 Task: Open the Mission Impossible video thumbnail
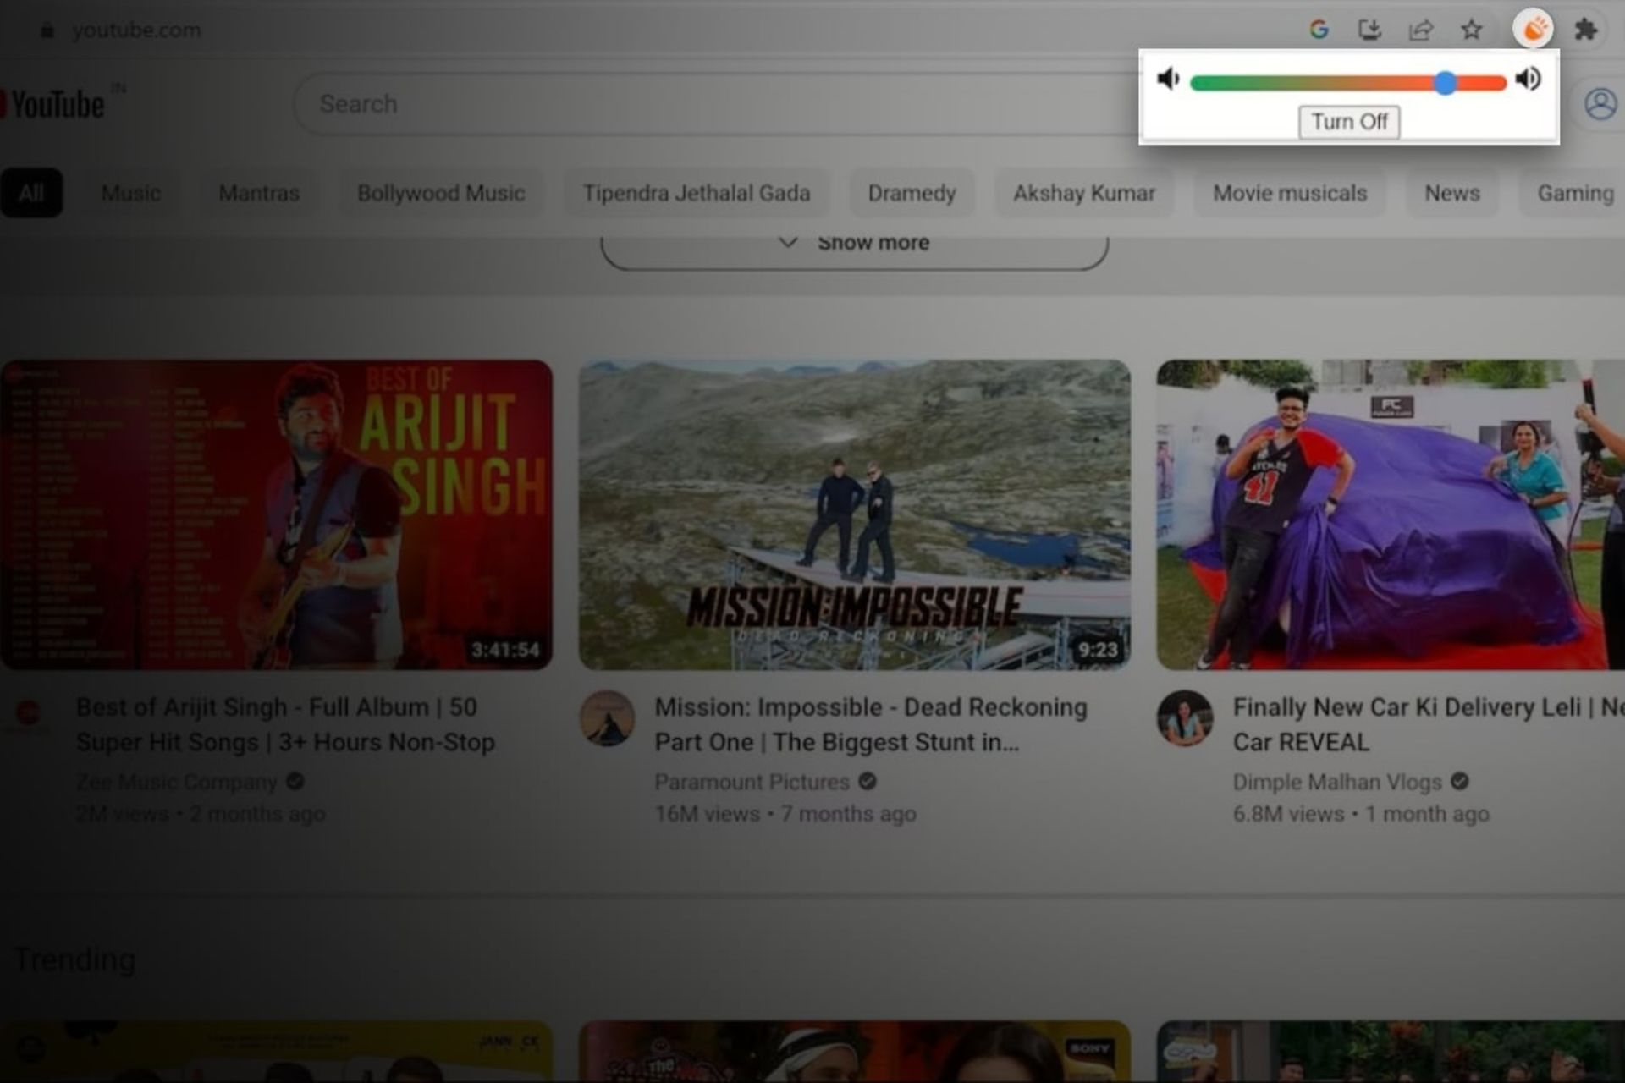pos(854,514)
